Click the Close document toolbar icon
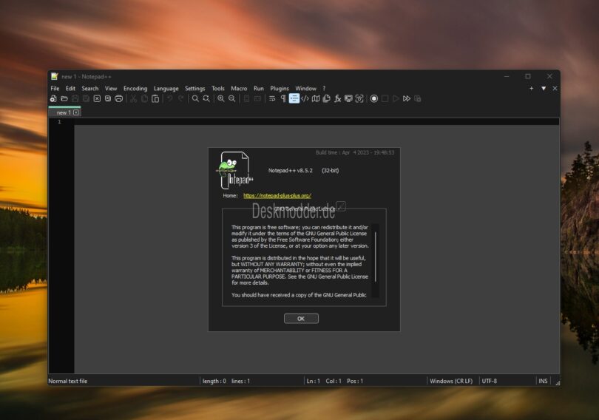 (x=97, y=98)
